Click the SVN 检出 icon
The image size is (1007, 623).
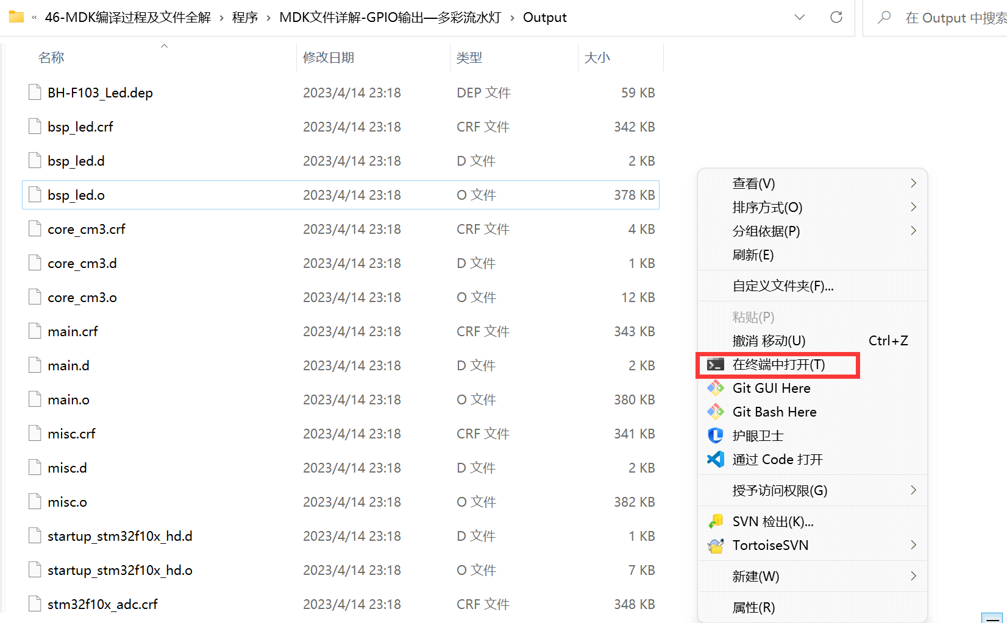715,522
